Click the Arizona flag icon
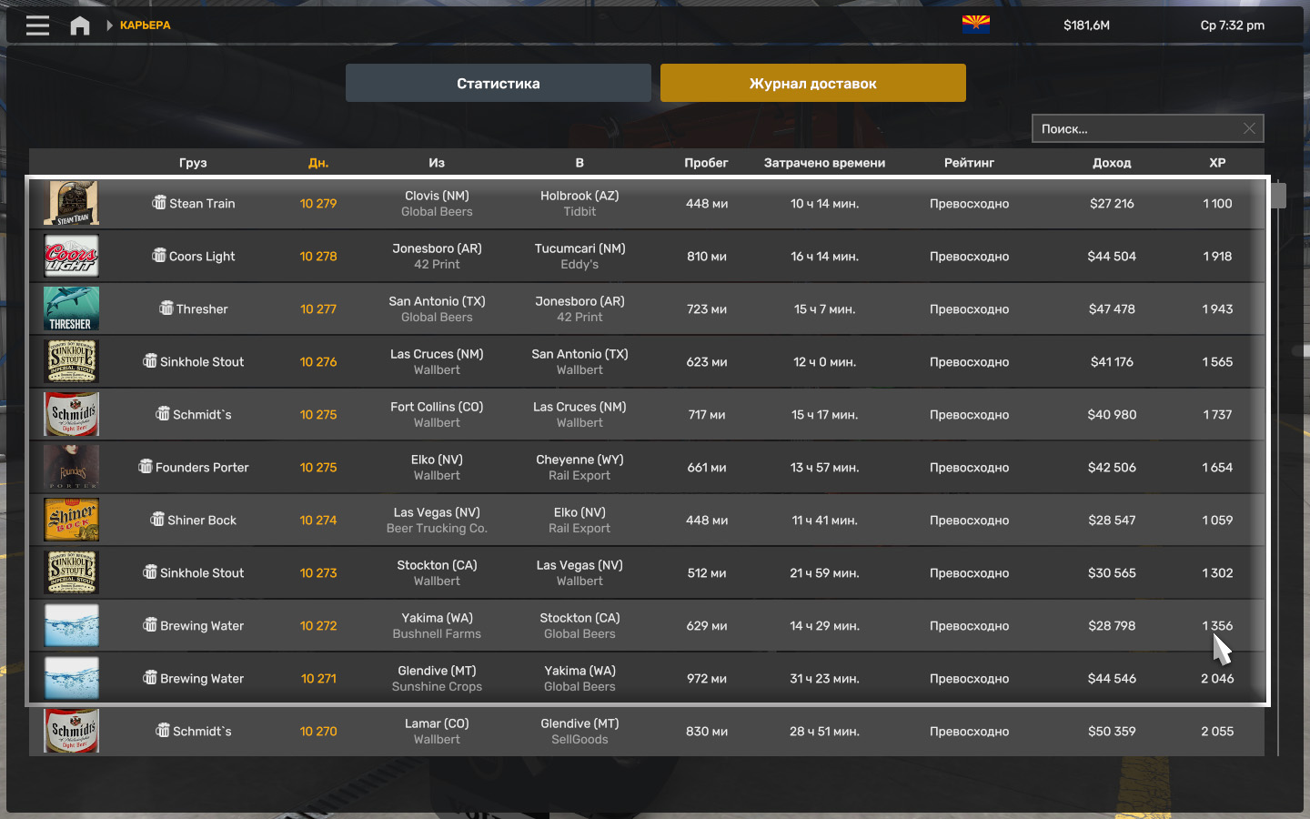1310x819 pixels. pos(975,25)
